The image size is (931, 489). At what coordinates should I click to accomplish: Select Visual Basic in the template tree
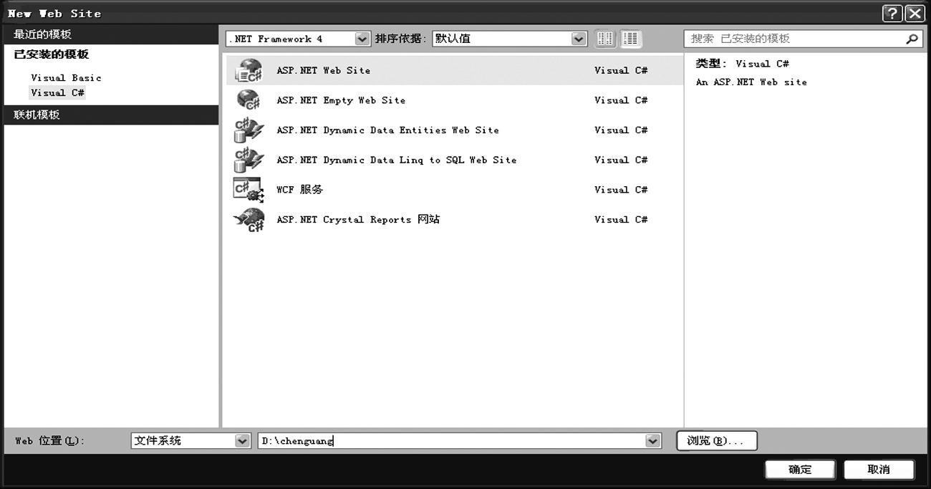66,77
